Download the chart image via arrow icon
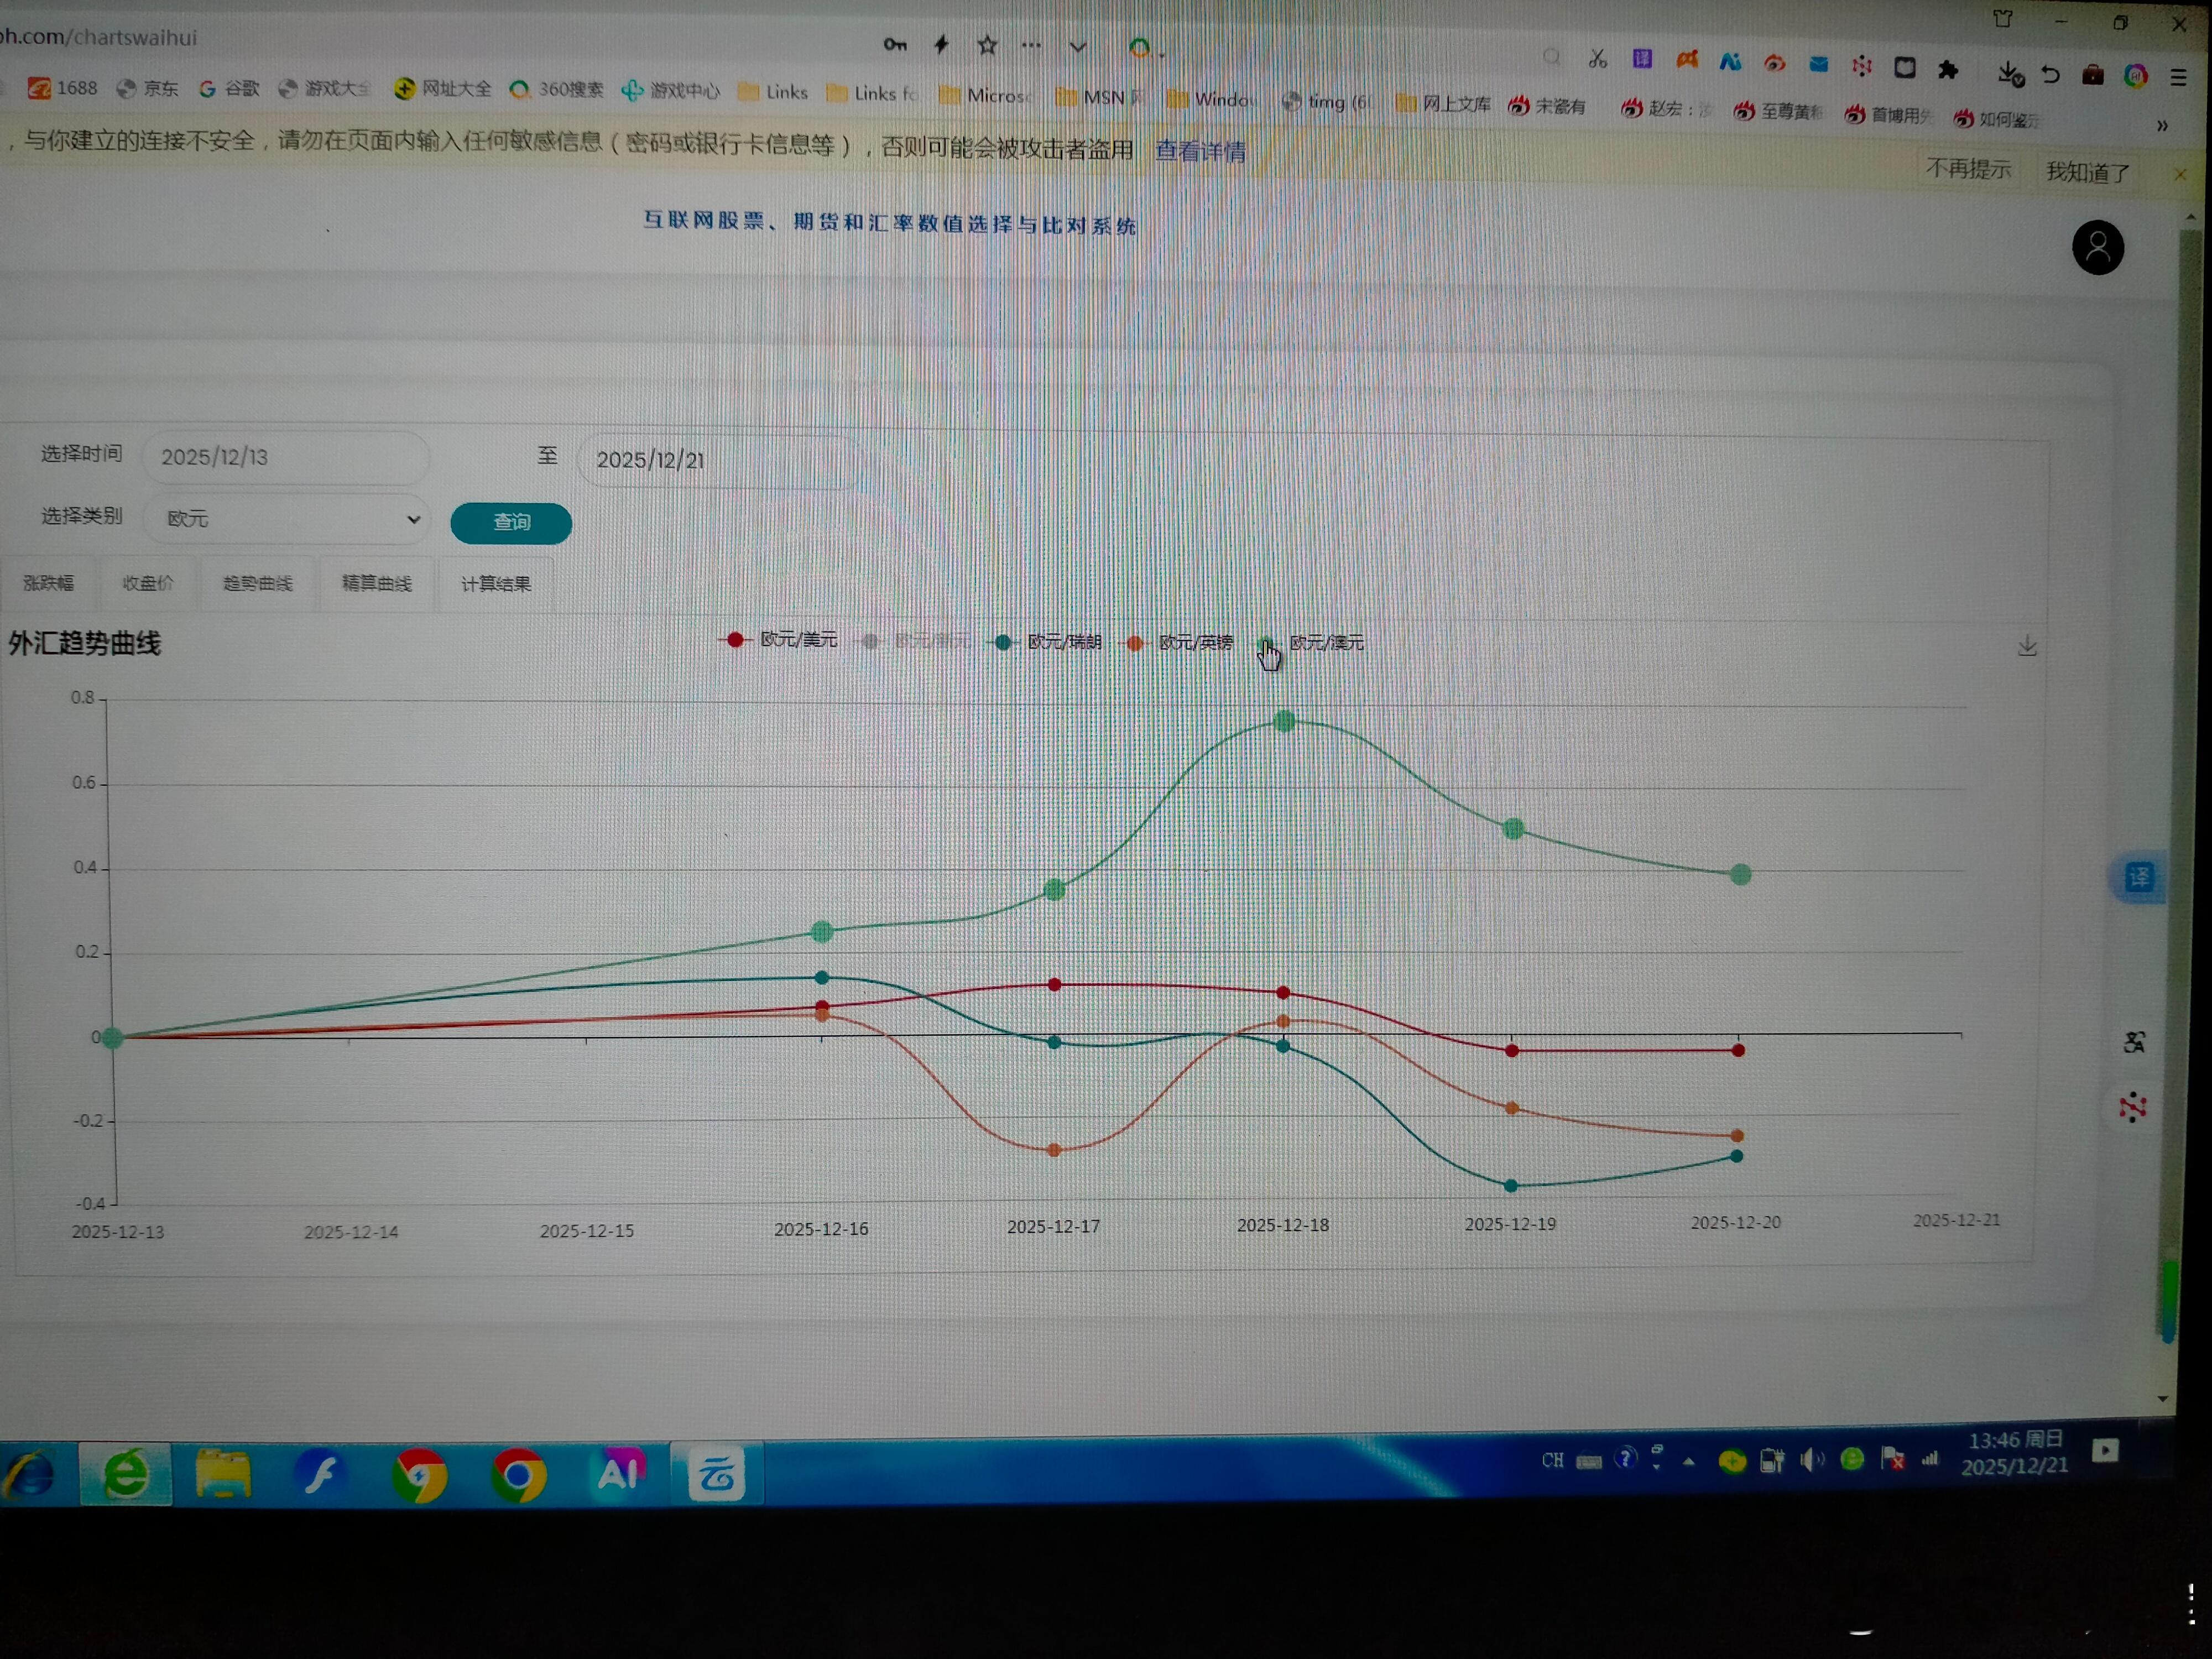Viewport: 2212px width, 1659px height. point(2027,646)
